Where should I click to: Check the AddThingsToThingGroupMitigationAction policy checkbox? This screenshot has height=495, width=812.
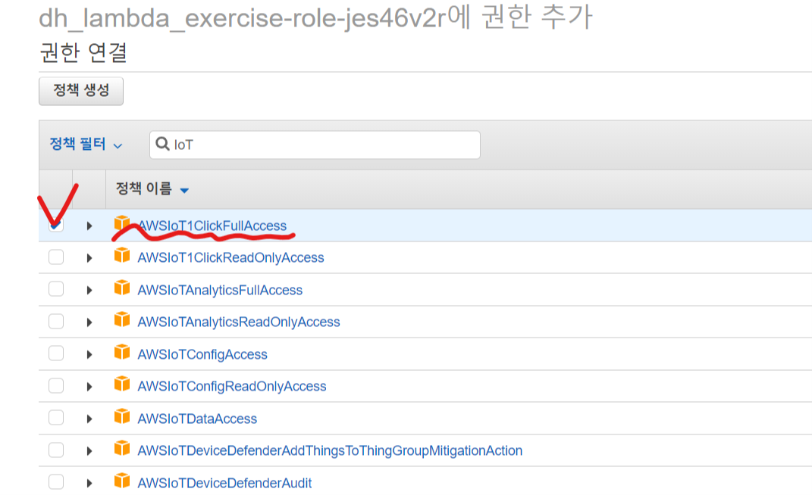coord(56,450)
